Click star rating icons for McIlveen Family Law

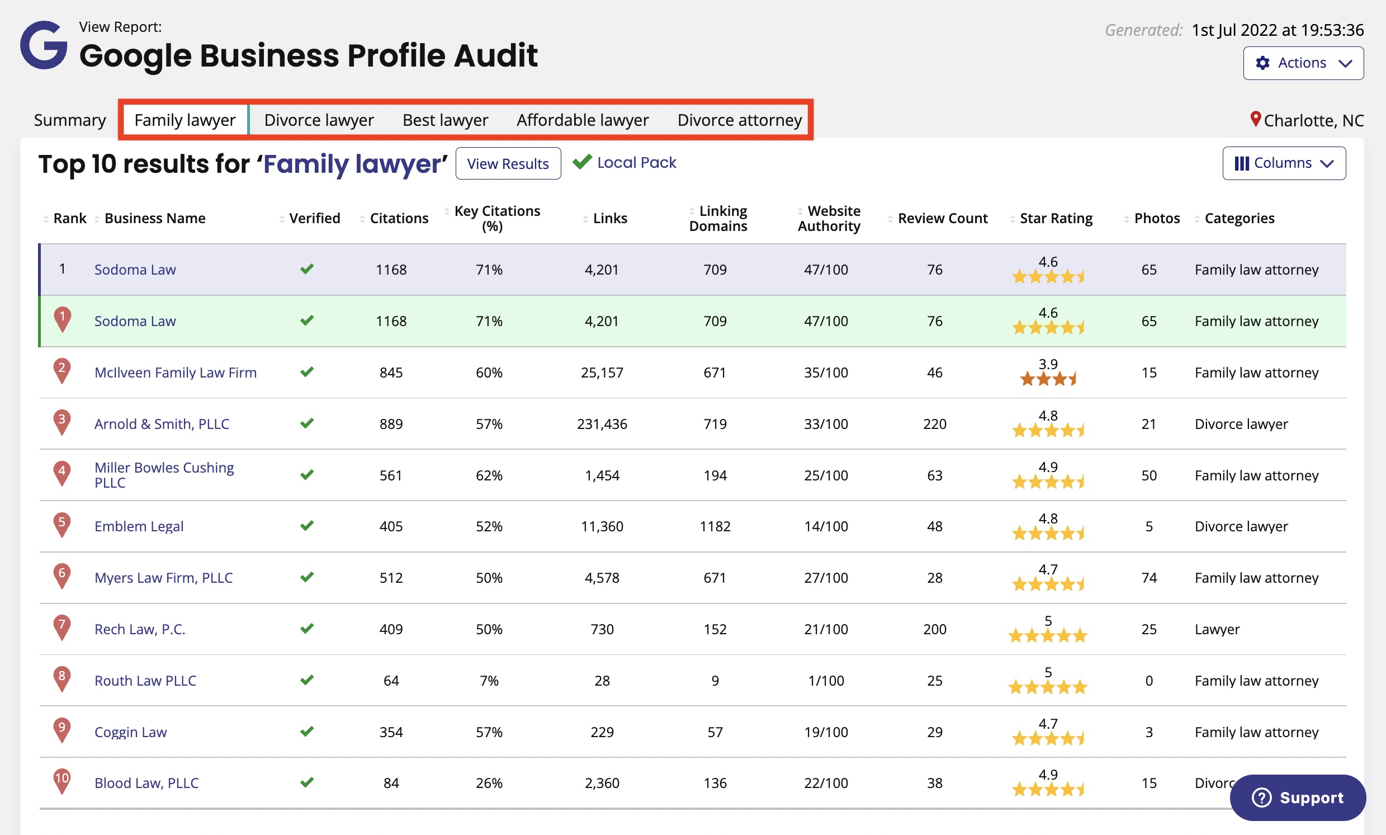1048,379
